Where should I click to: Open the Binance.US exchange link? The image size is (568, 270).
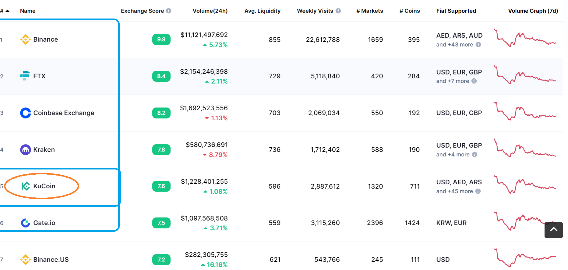pos(51,260)
